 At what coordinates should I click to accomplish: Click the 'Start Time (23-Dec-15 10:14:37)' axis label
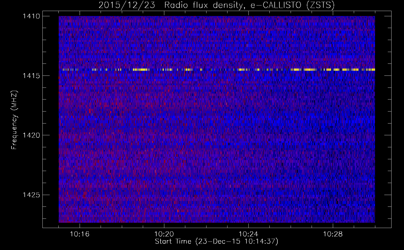click(x=216, y=241)
